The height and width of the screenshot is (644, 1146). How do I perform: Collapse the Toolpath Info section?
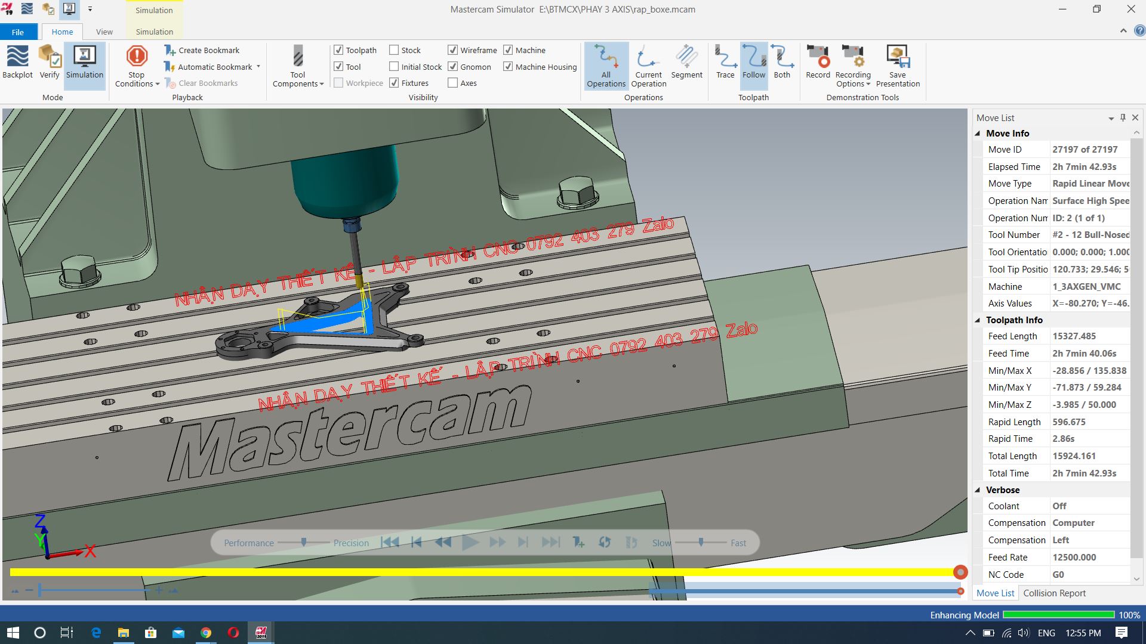(x=978, y=320)
